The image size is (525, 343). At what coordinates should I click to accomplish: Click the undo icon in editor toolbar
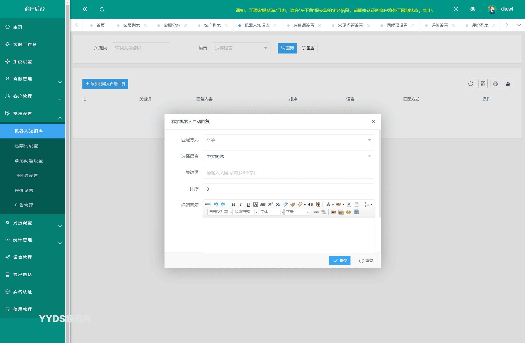tap(216, 204)
